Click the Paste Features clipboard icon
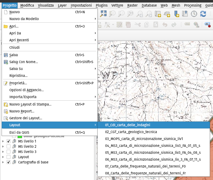The width and height of the screenshot is (213, 180). pyautogui.click(x=156, y=25)
